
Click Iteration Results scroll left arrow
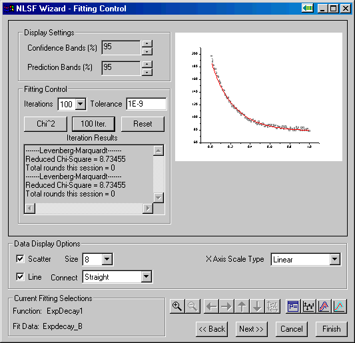30,208
